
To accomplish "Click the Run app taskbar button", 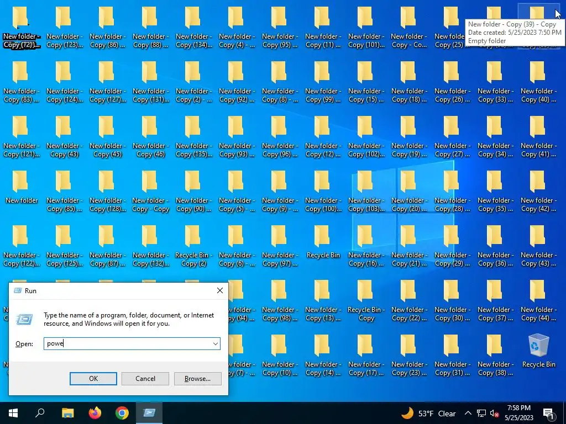I will 149,413.
